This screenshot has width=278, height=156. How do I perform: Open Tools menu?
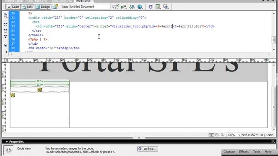257,152
